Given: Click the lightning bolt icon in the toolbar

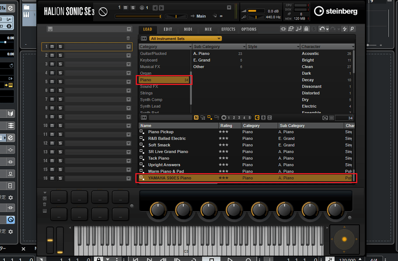Looking at the screenshot, I should (x=344, y=29).
